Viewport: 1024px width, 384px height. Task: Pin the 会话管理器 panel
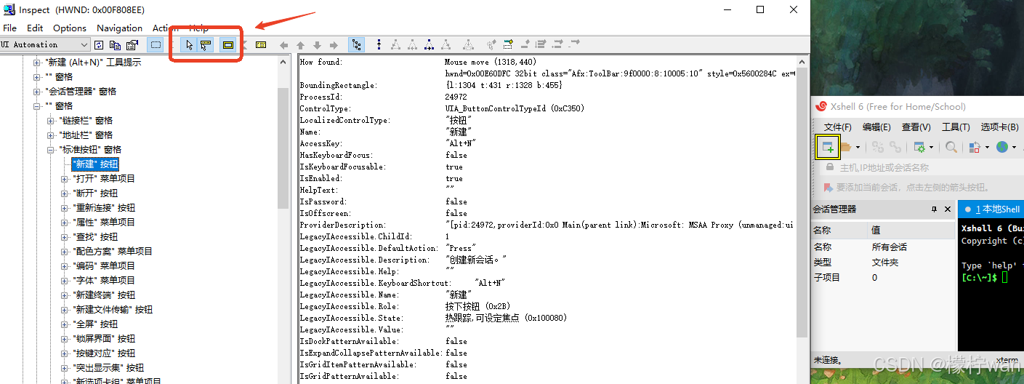934,209
